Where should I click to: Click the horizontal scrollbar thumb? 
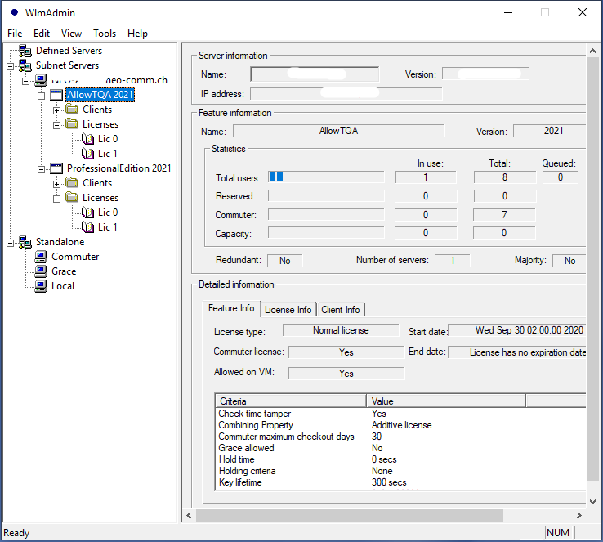tap(350, 516)
